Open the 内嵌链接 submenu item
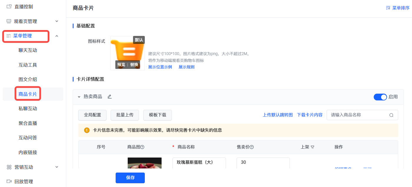 (x=28, y=153)
